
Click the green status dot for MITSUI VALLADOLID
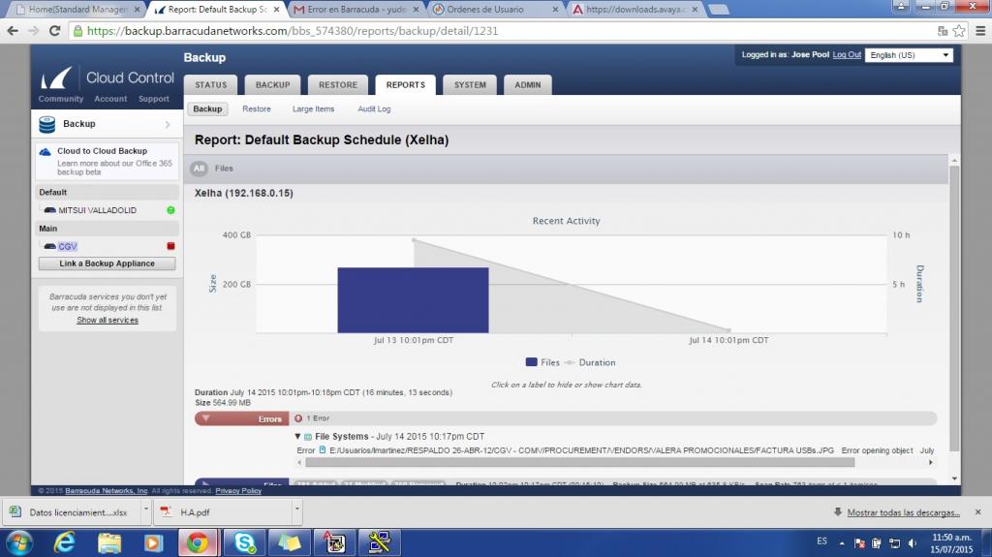click(170, 210)
